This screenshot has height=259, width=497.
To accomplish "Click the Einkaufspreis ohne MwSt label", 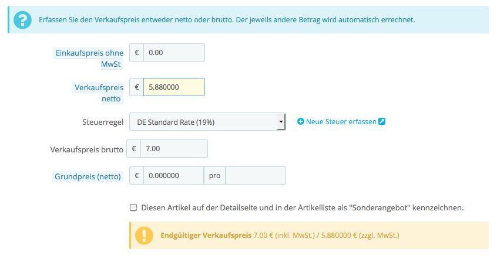I will click(89, 57).
